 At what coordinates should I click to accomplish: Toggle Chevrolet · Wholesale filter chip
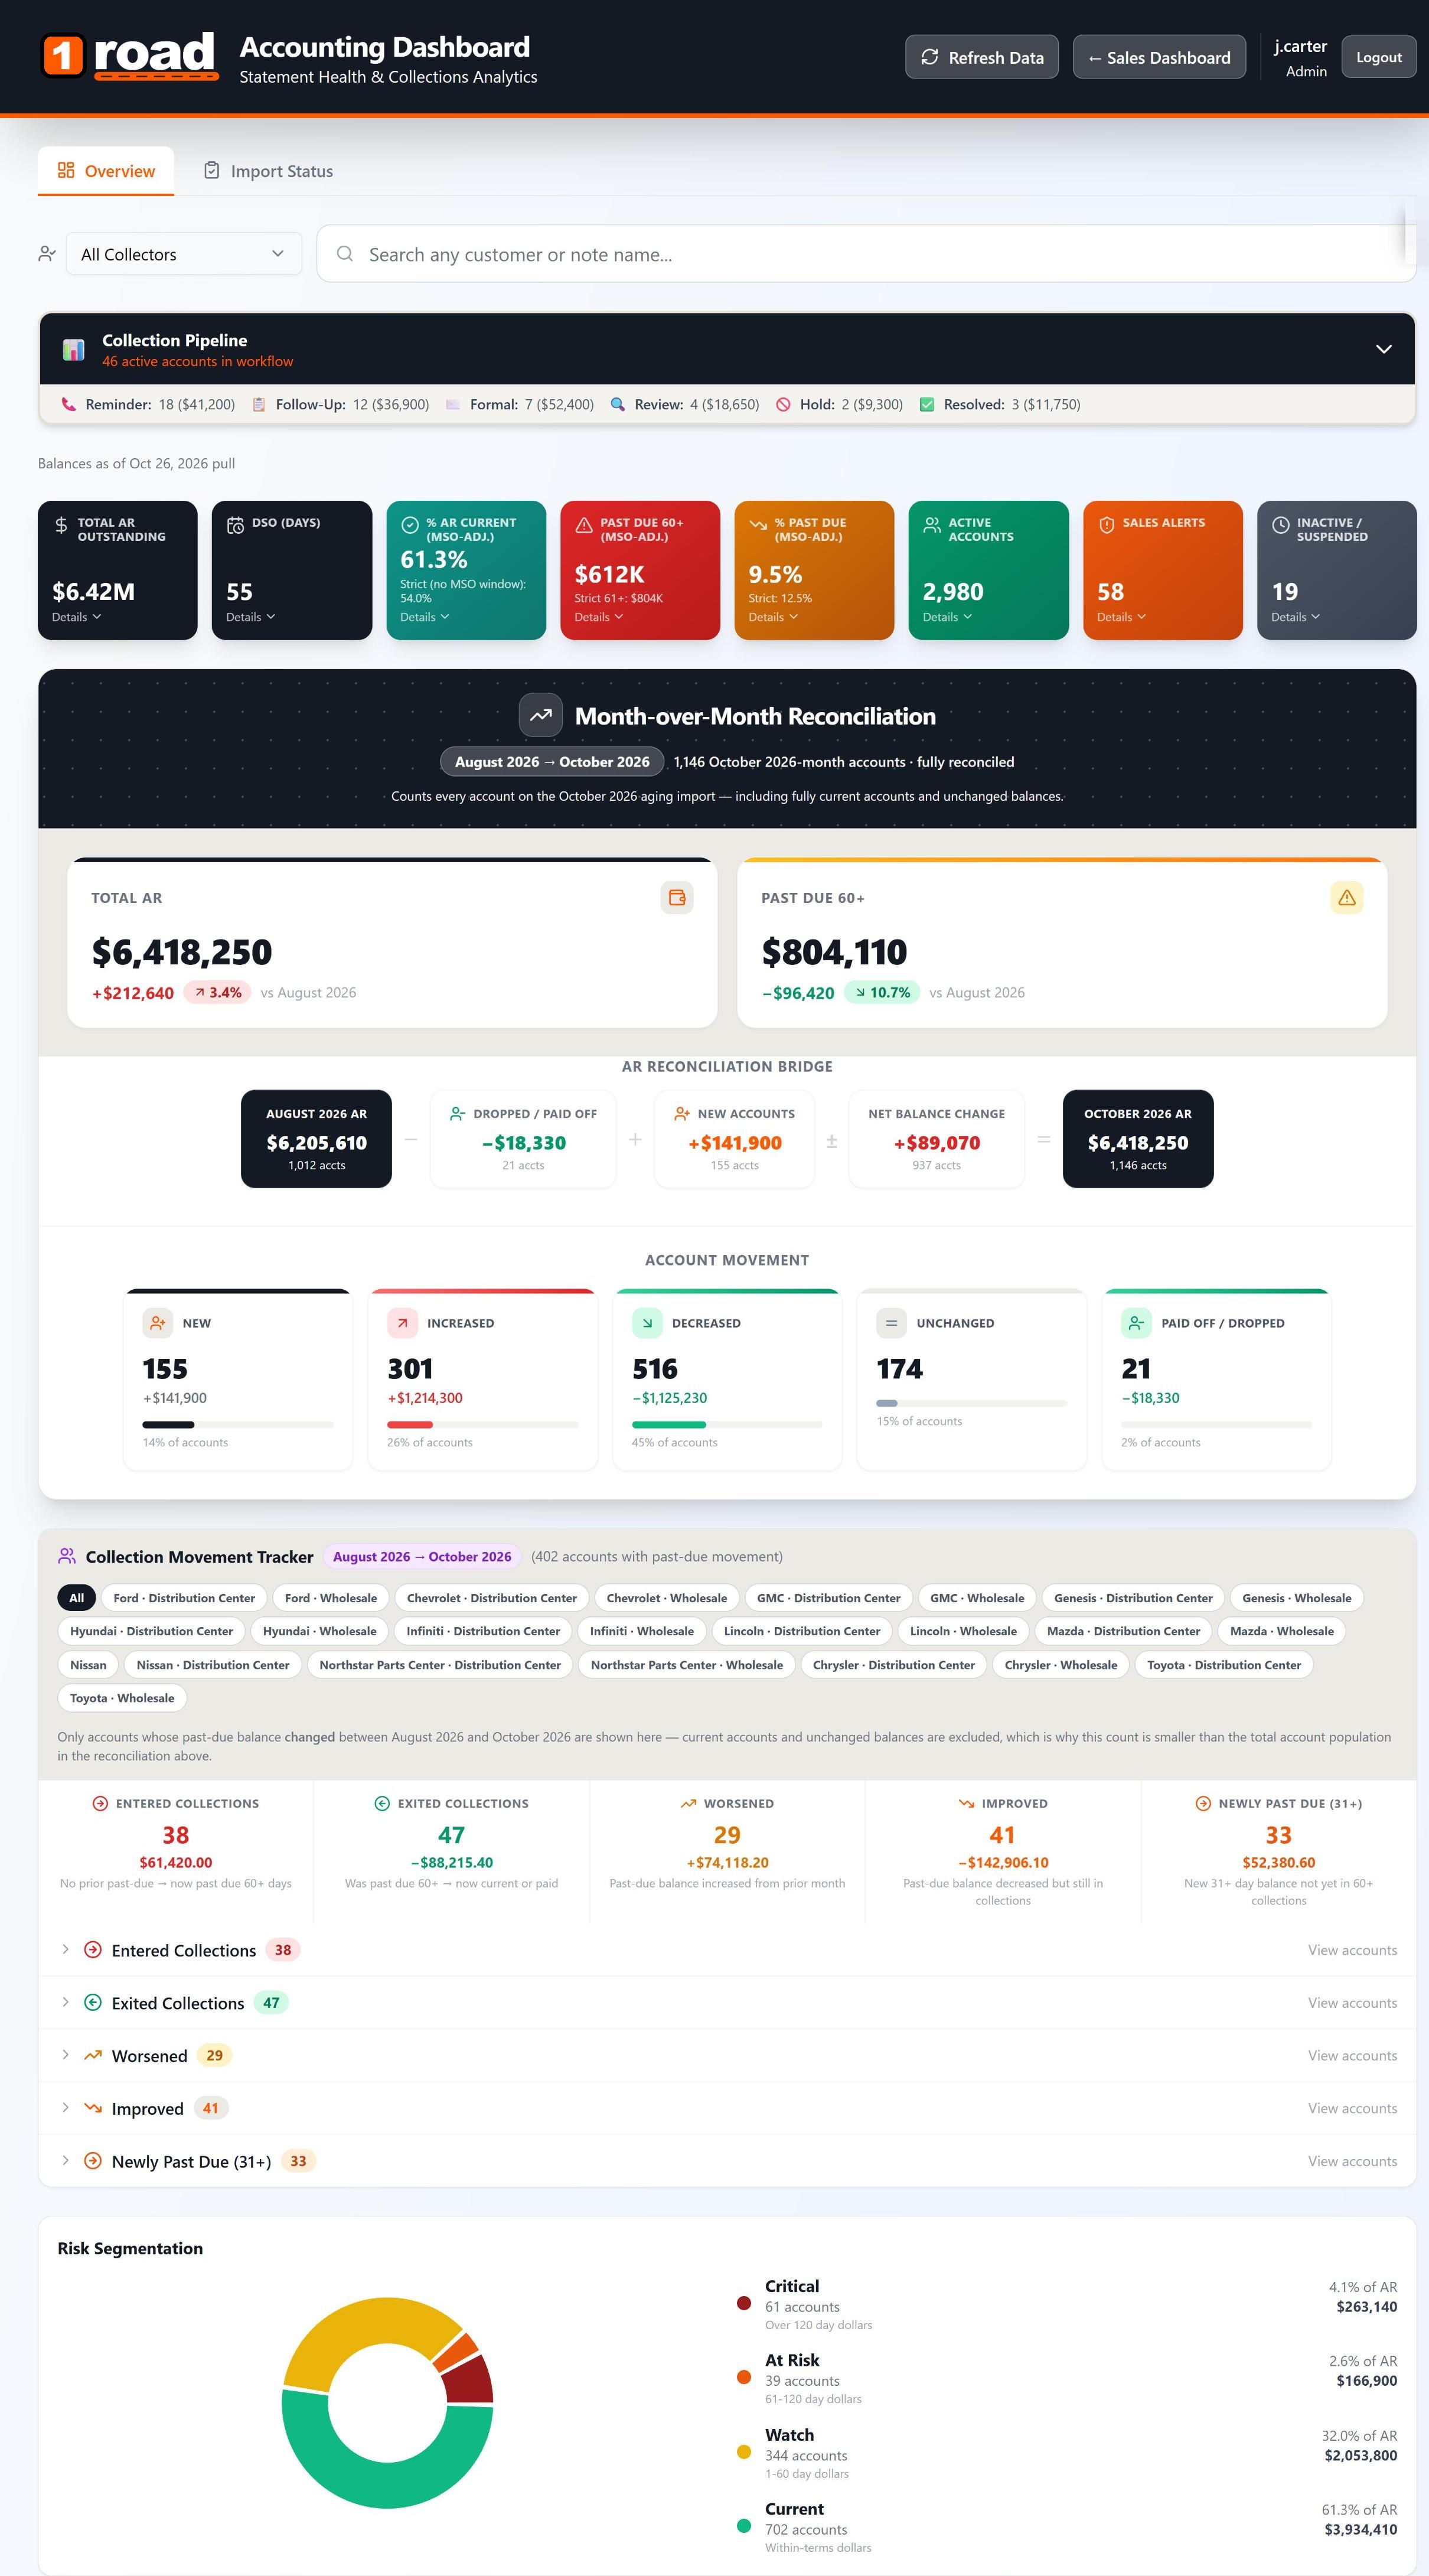click(667, 1598)
